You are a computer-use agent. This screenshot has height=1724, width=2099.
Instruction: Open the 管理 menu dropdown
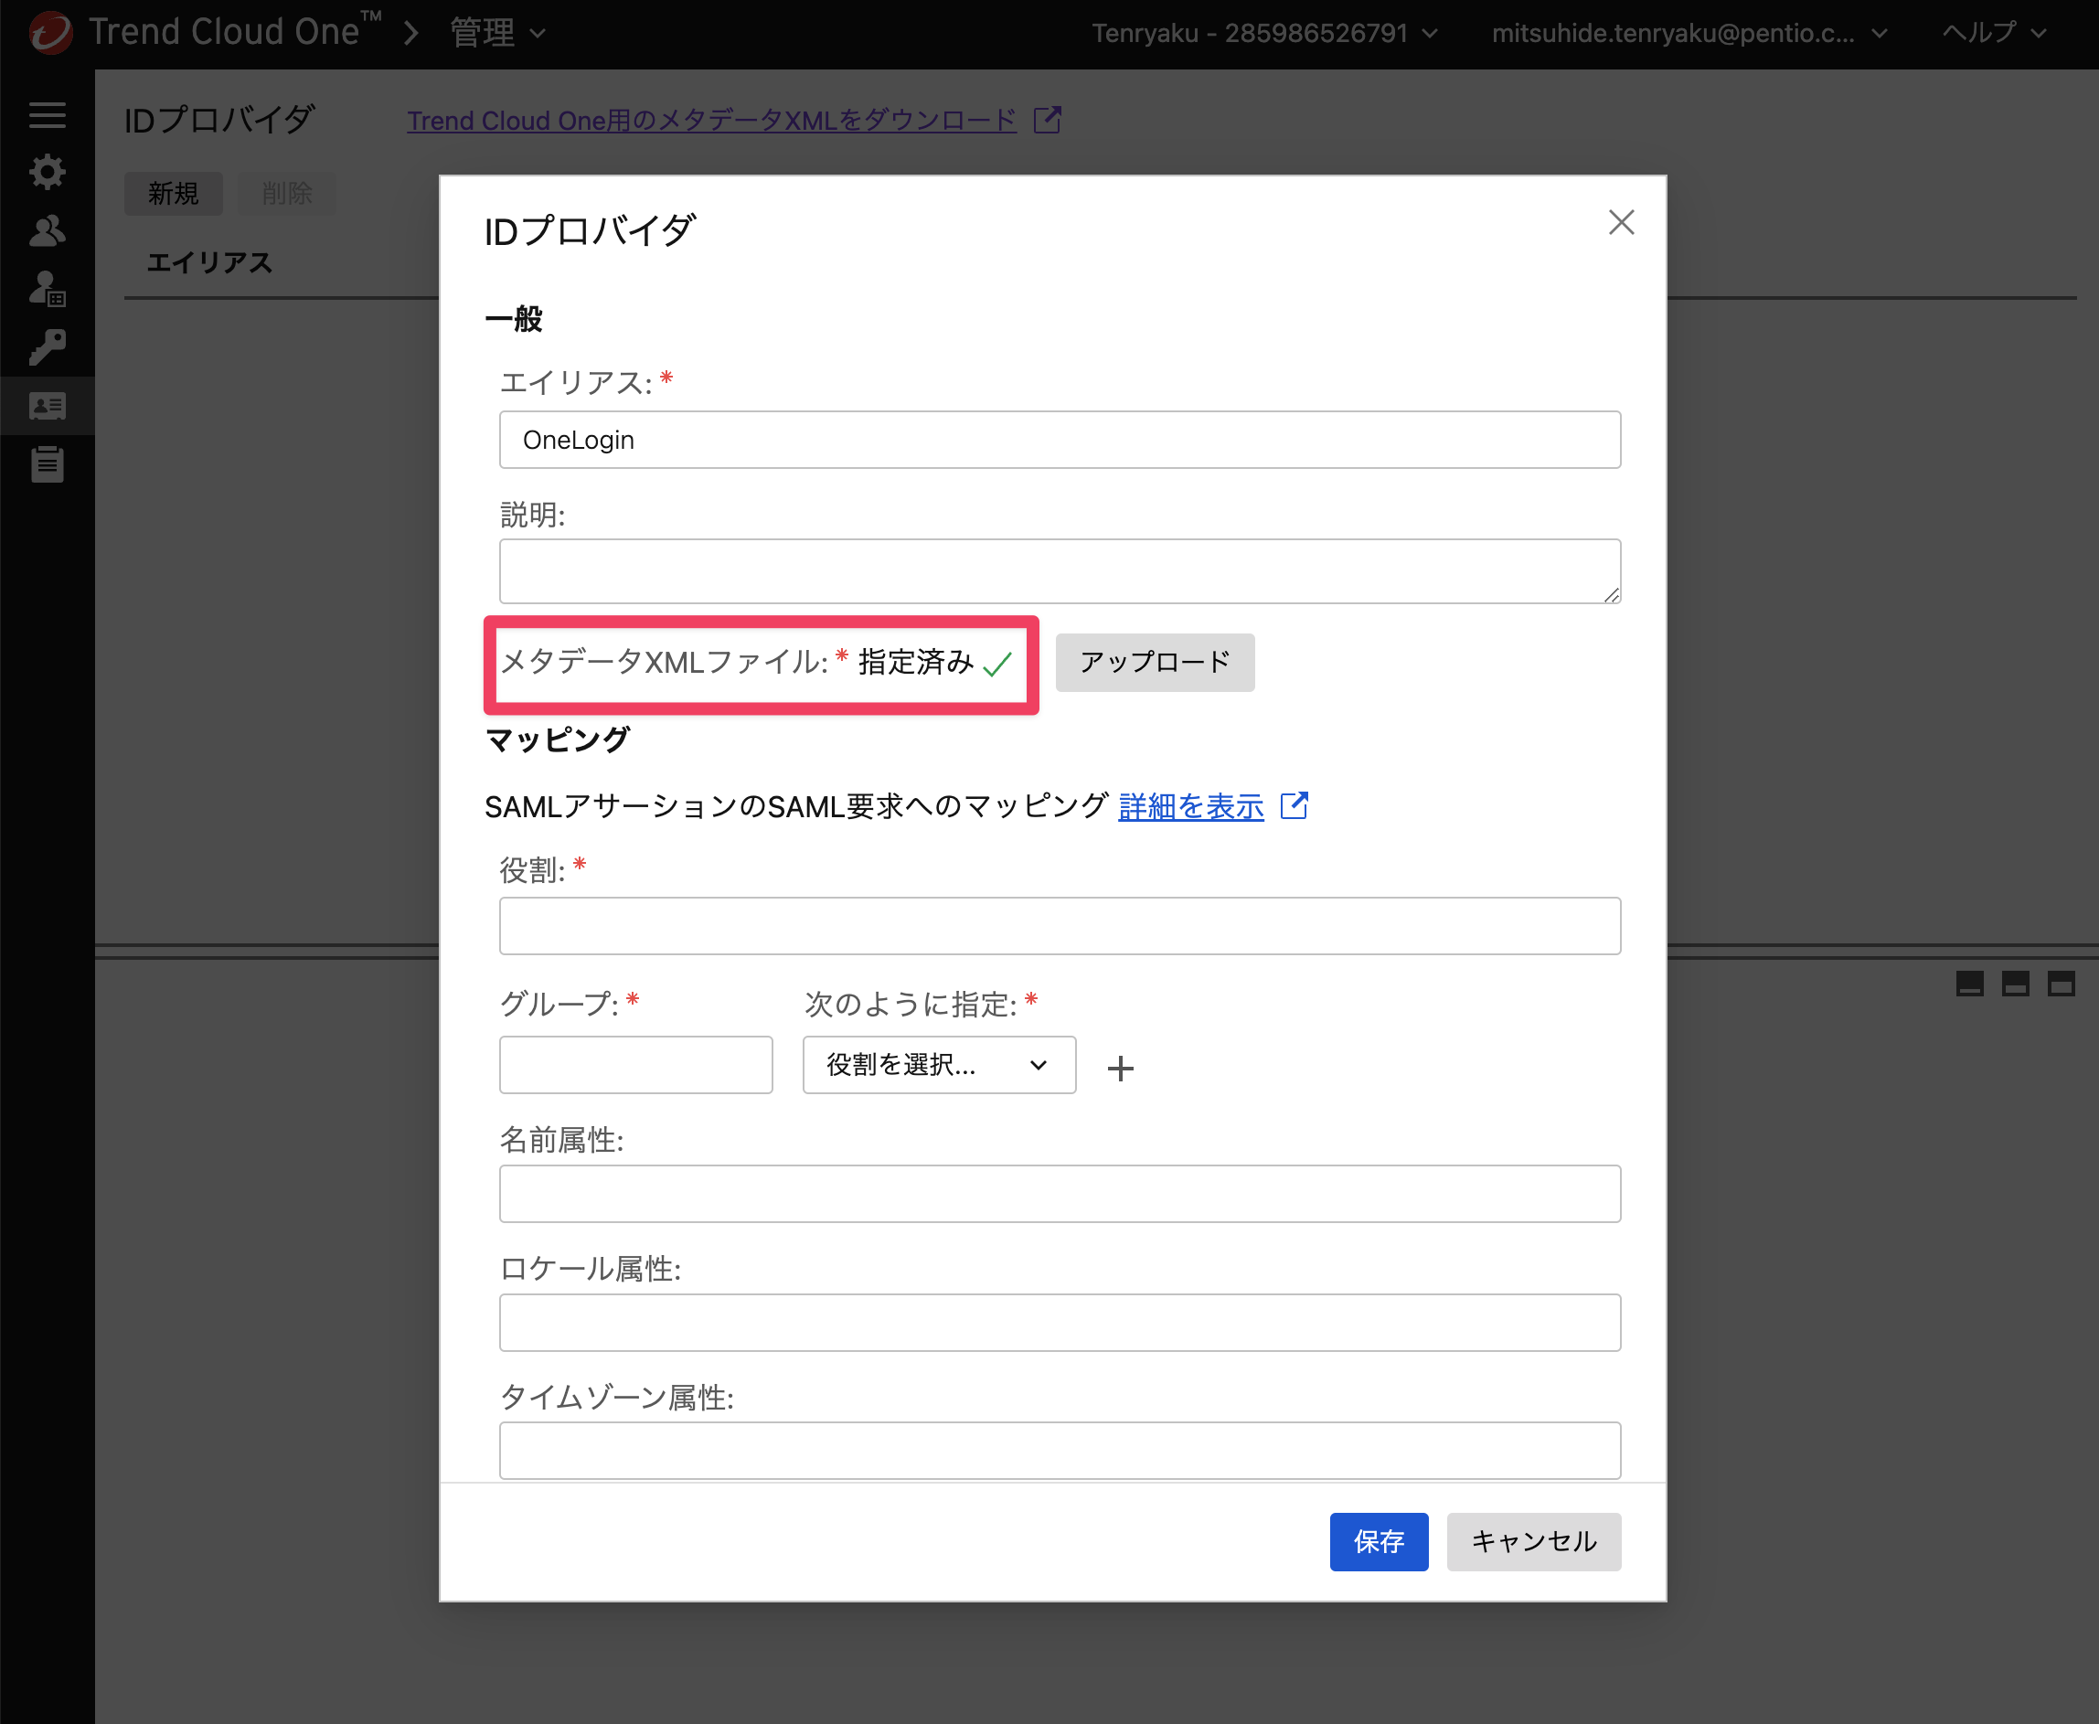point(497,33)
